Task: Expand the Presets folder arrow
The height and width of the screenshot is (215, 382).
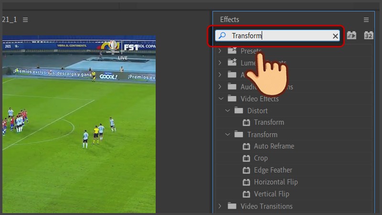Action: click(220, 51)
